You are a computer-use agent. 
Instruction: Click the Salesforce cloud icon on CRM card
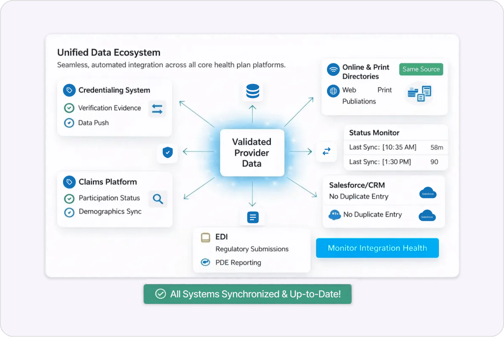click(428, 193)
